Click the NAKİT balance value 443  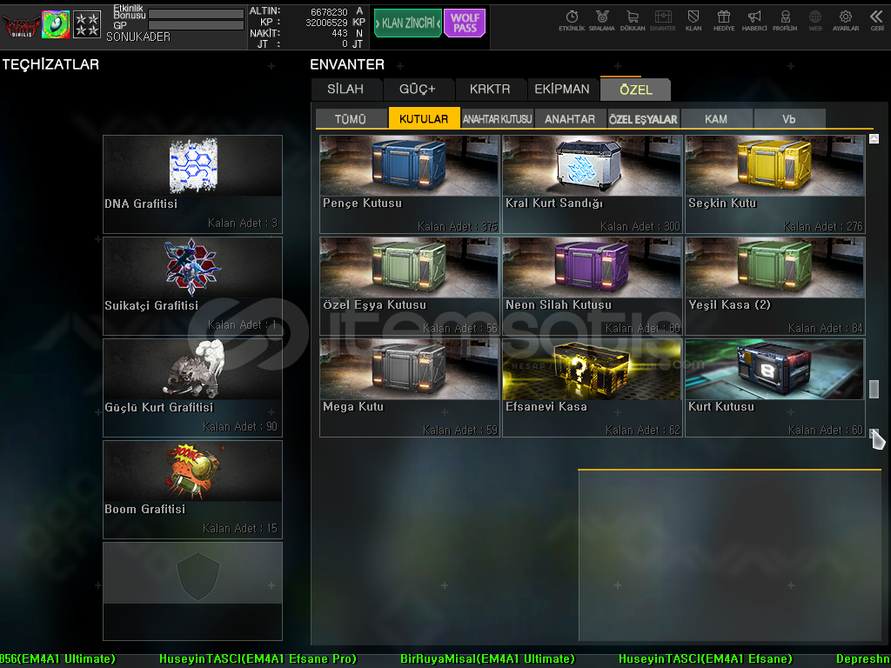point(340,33)
